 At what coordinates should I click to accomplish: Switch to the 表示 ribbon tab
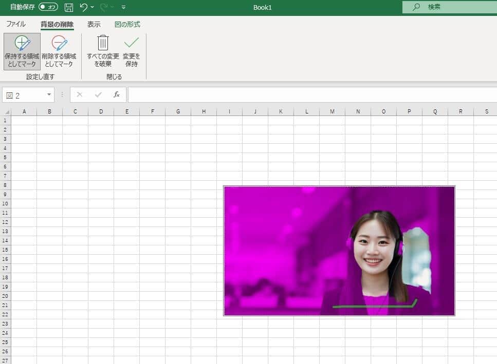94,24
